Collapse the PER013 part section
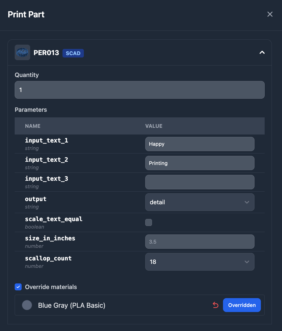 262,52
